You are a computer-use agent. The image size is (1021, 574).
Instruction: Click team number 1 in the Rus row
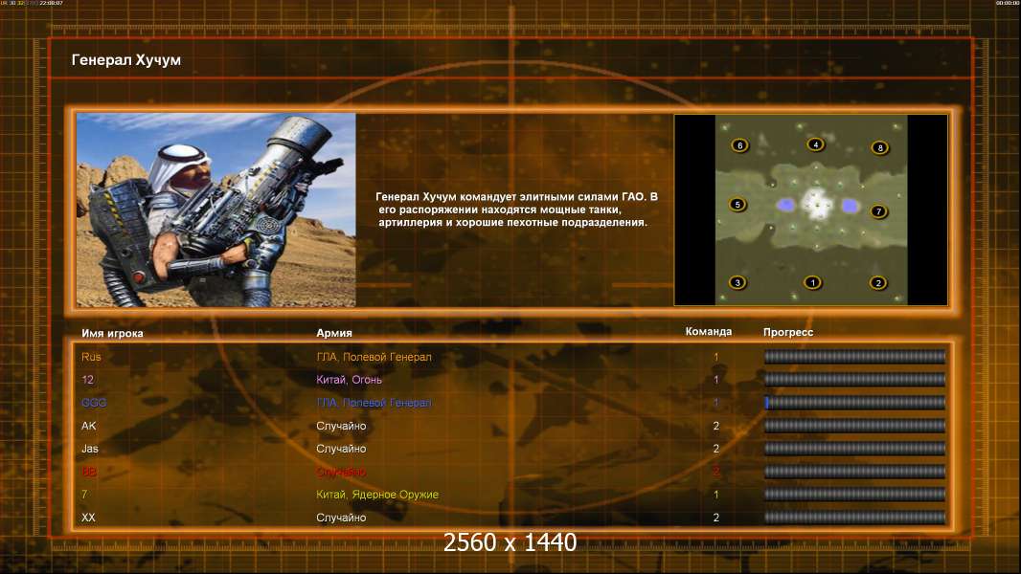(x=715, y=357)
